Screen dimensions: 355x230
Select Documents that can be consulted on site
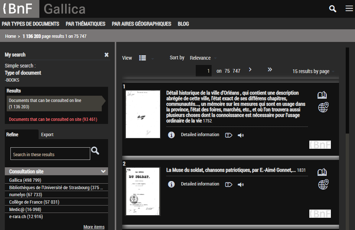click(53, 119)
